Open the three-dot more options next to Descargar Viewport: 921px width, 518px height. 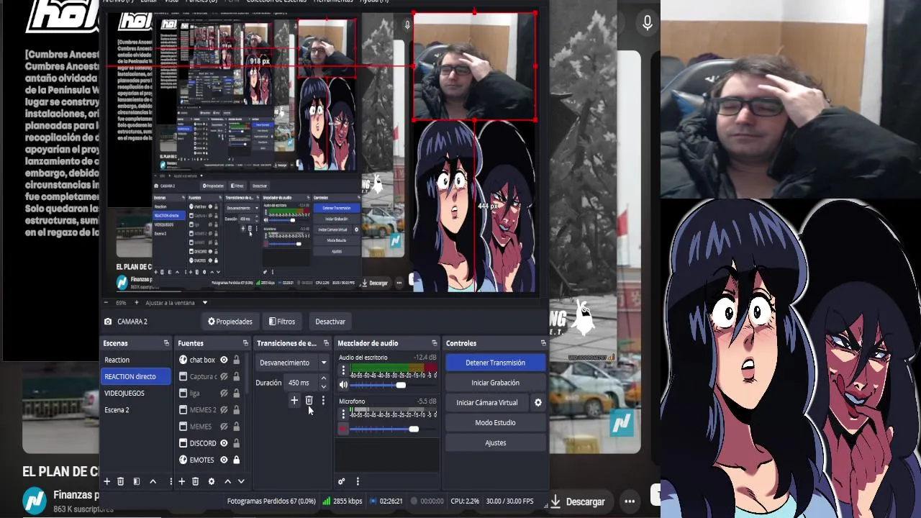pyautogui.click(x=630, y=501)
